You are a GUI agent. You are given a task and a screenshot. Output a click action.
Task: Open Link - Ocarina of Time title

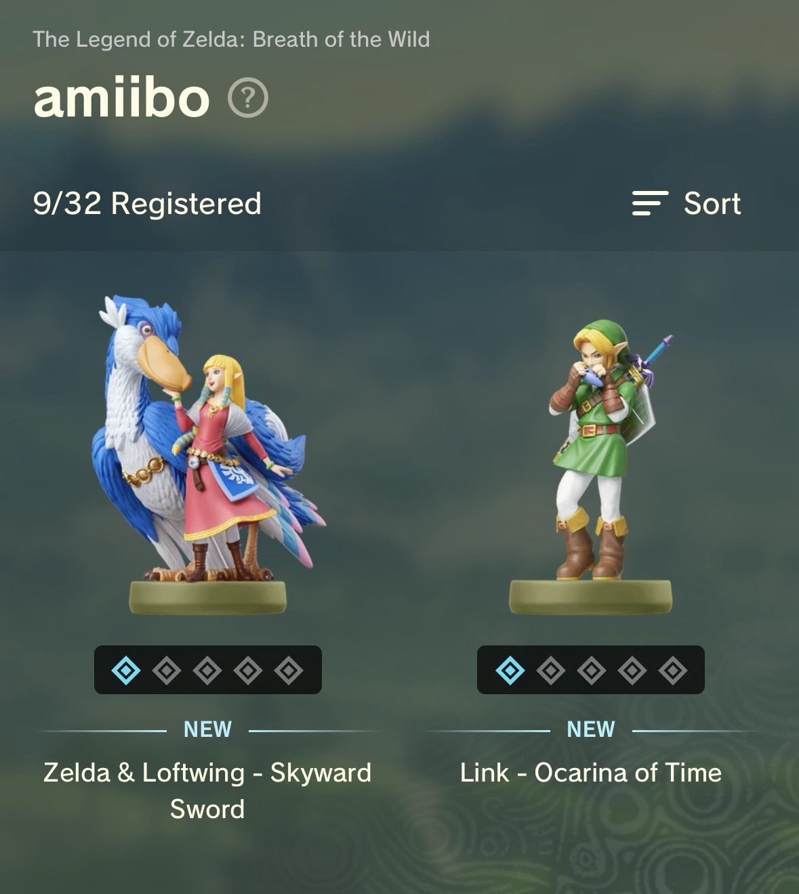(x=591, y=773)
